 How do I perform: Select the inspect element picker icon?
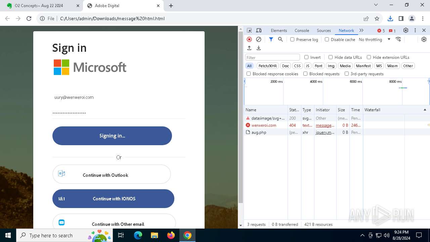coord(249,30)
